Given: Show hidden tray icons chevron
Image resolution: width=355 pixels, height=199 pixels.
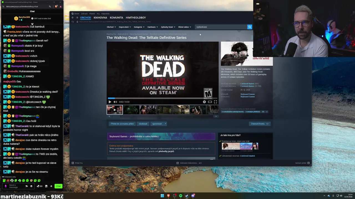Looking at the screenshot, I should (324, 196).
